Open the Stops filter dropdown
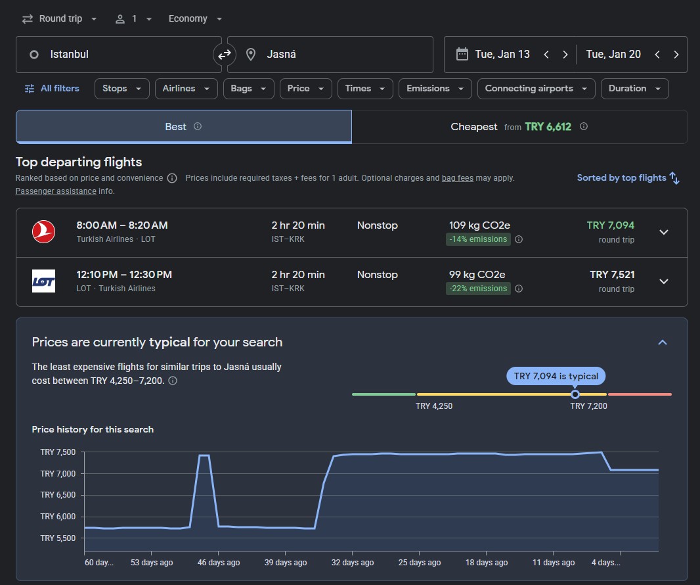Screen dimensions: 700x585 point(121,89)
